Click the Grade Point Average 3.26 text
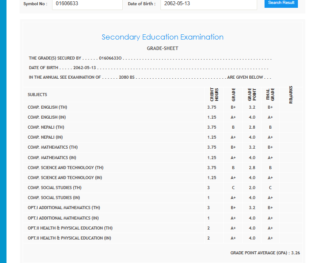317x263 pixels. pos(265,253)
